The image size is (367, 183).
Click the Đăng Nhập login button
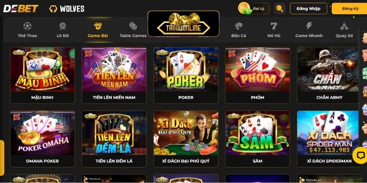[308, 9]
